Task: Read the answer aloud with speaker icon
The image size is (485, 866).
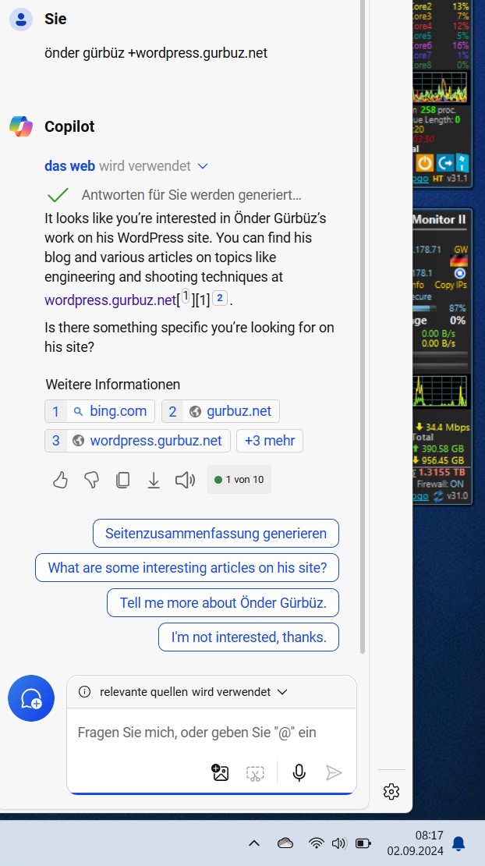Action: tap(185, 480)
